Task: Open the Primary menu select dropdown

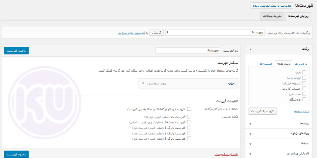Action: tap(215, 33)
